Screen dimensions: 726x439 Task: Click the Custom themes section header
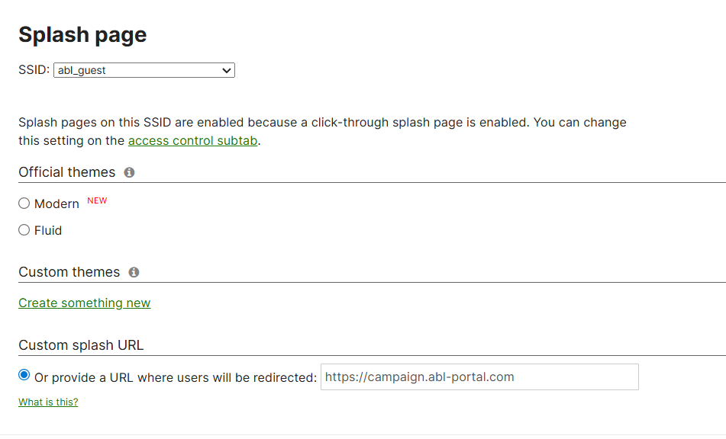click(x=69, y=272)
